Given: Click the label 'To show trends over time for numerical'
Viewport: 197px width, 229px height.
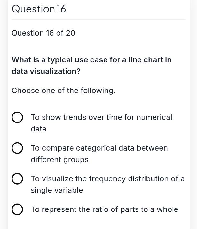Looking at the screenshot, I should (x=101, y=117).
